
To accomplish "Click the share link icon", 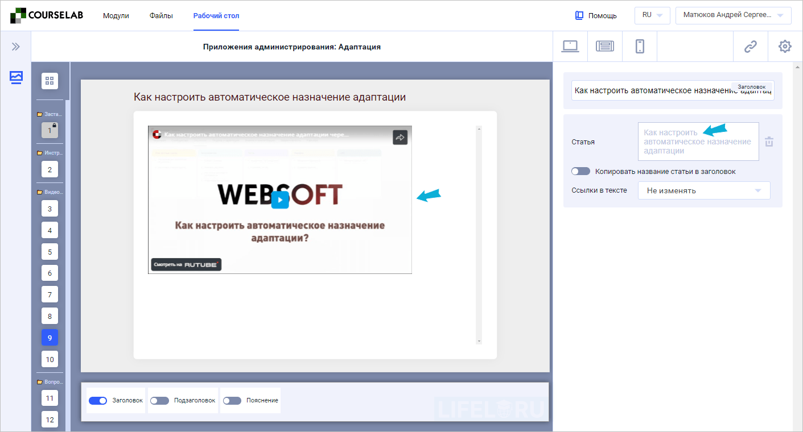I will [750, 46].
